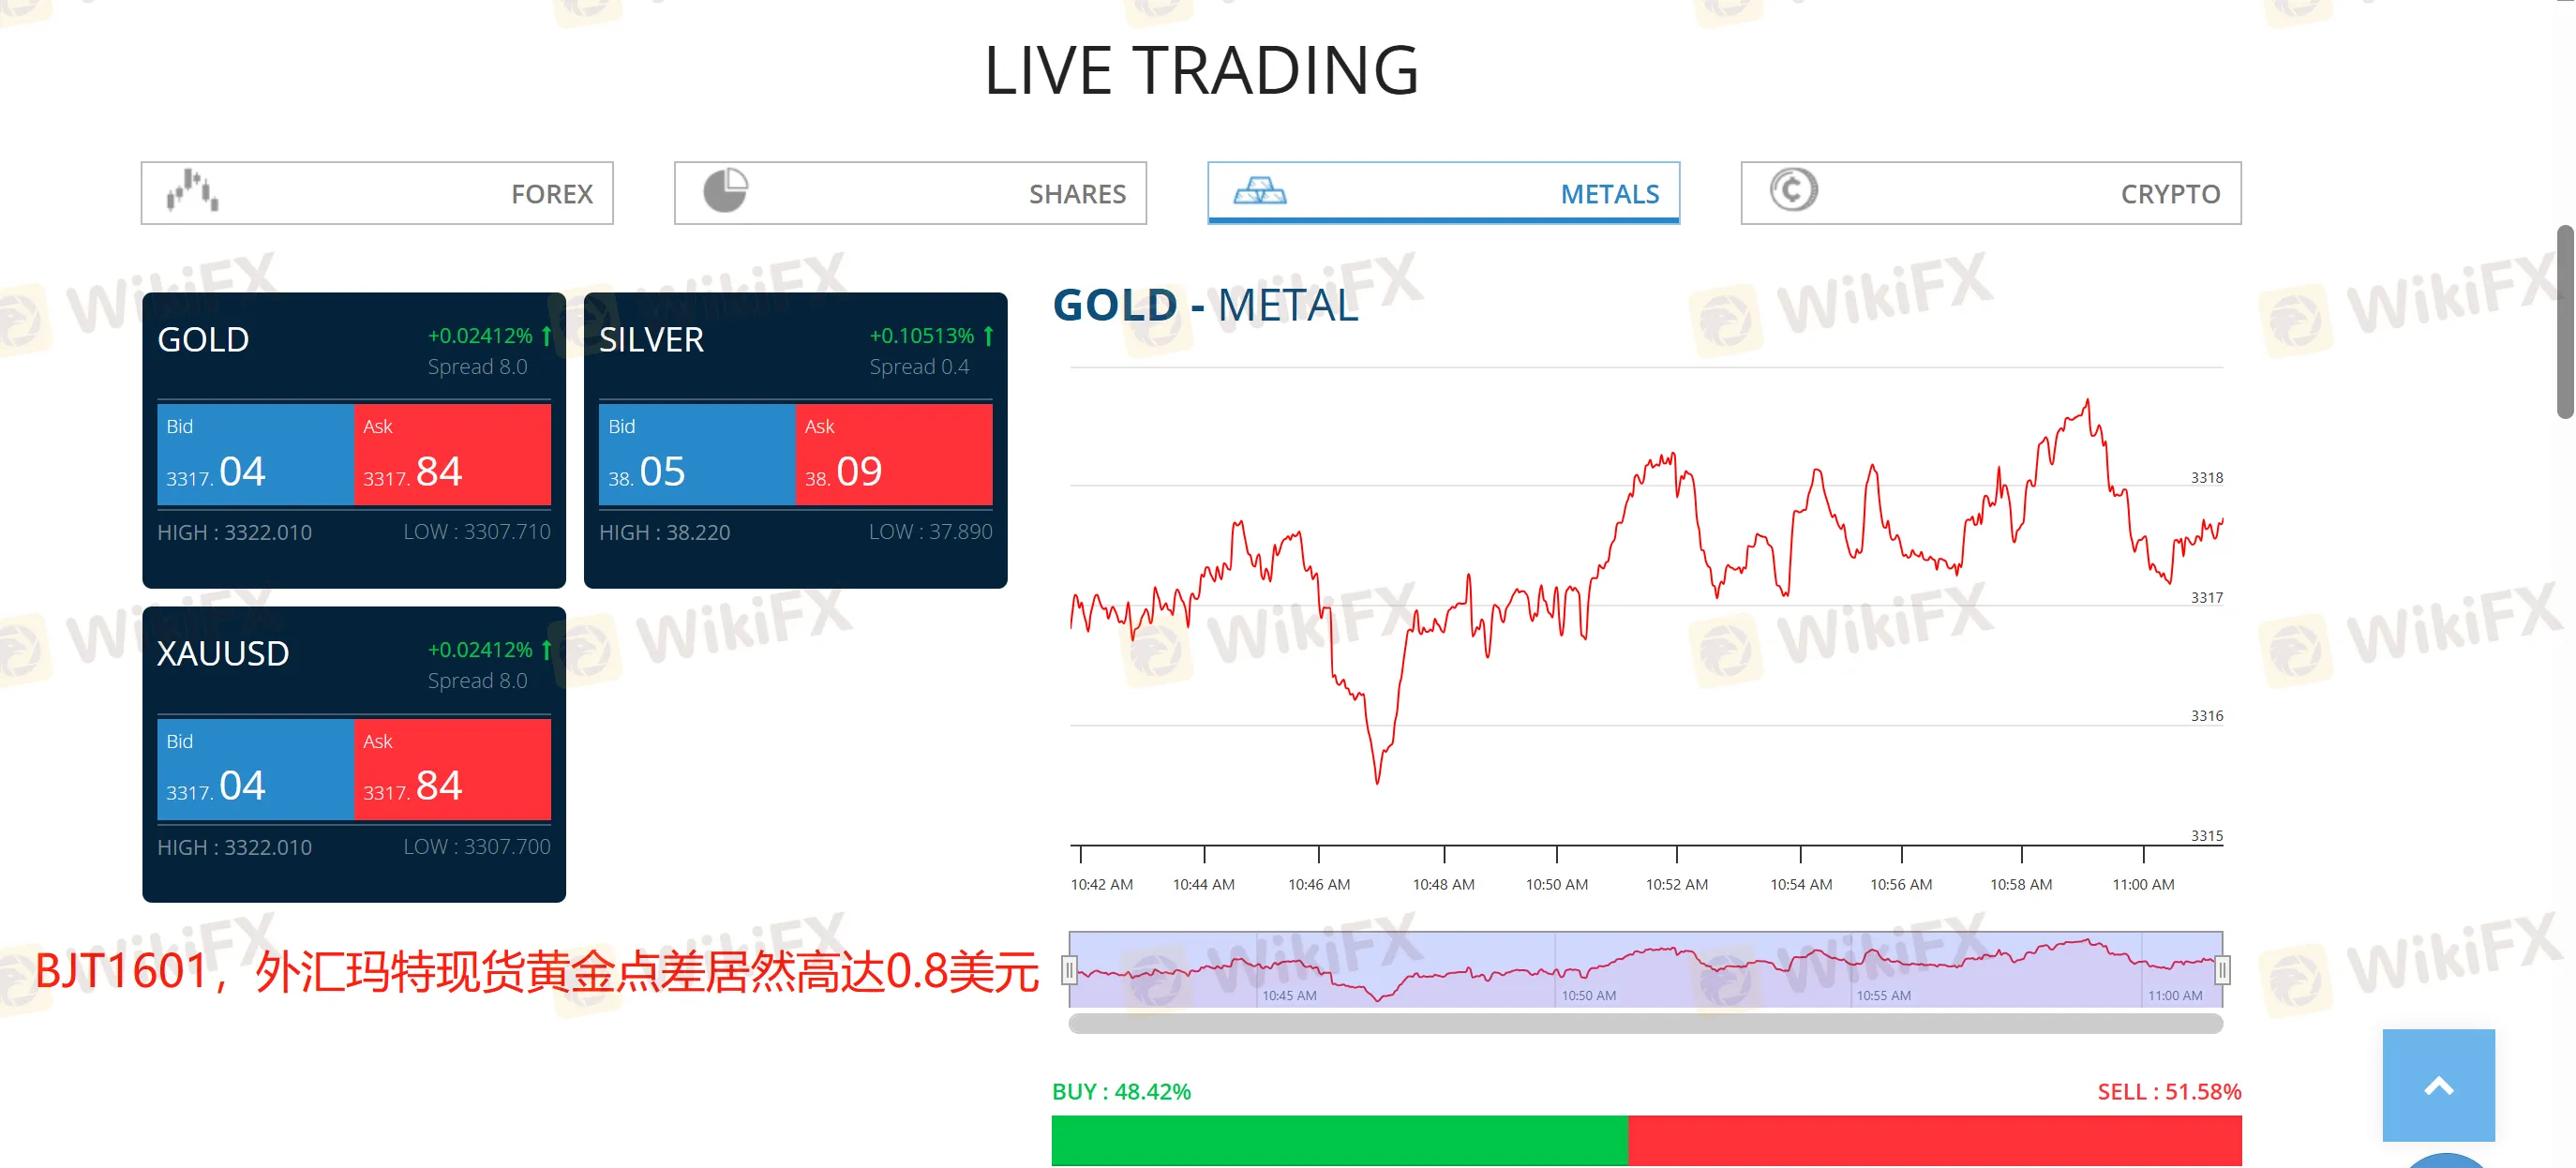
Task: Click the 3318 price axis label
Action: [x=2206, y=478]
